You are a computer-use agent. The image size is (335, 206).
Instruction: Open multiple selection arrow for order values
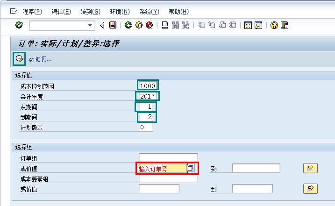(x=310, y=168)
